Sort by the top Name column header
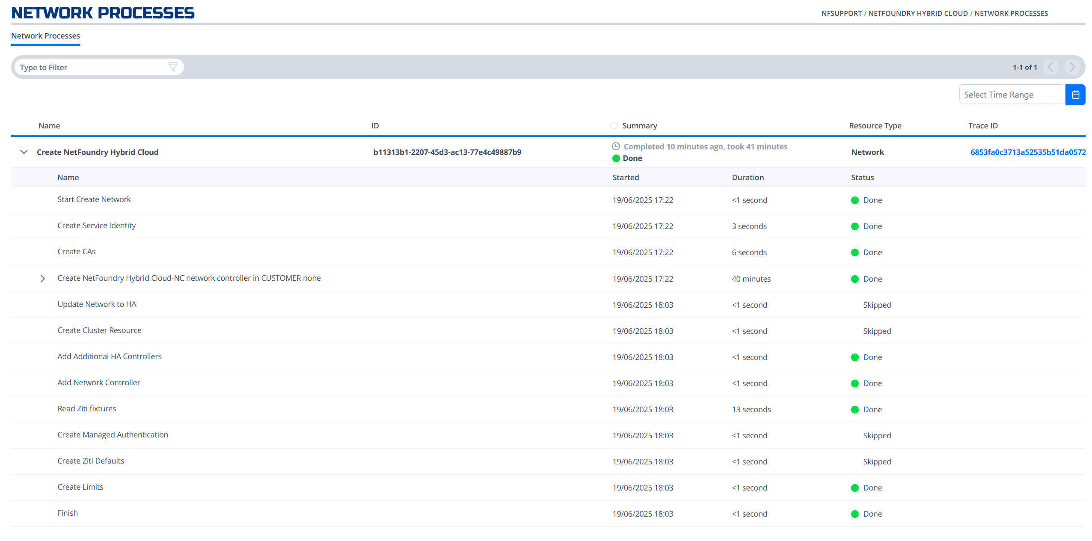This screenshot has height=541, width=1092. coord(49,126)
